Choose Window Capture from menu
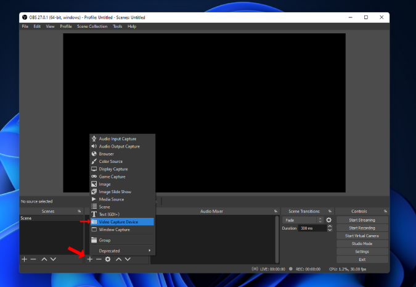Screen dimensions: 416x287 (x=122, y=230)
